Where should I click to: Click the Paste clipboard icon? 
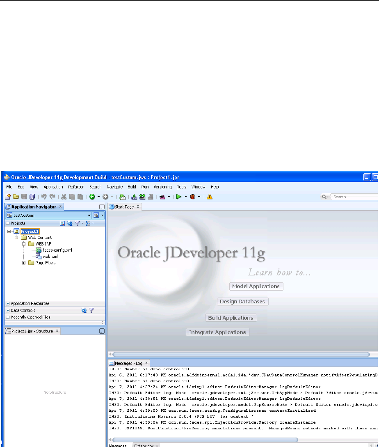80,197
